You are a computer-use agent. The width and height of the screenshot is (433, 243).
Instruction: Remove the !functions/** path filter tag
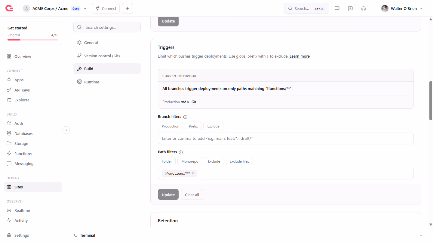click(x=193, y=173)
